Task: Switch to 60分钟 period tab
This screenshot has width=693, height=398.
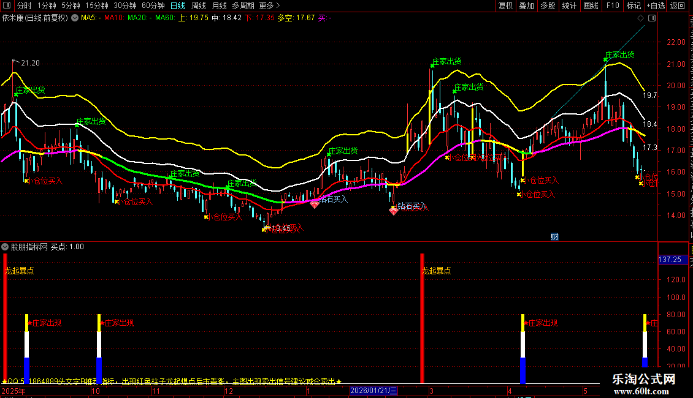Action: pyautogui.click(x=153, y=6)
